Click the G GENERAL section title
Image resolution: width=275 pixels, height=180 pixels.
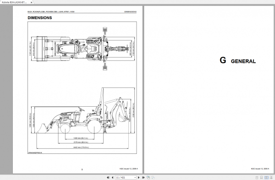[x=237, y=60]
